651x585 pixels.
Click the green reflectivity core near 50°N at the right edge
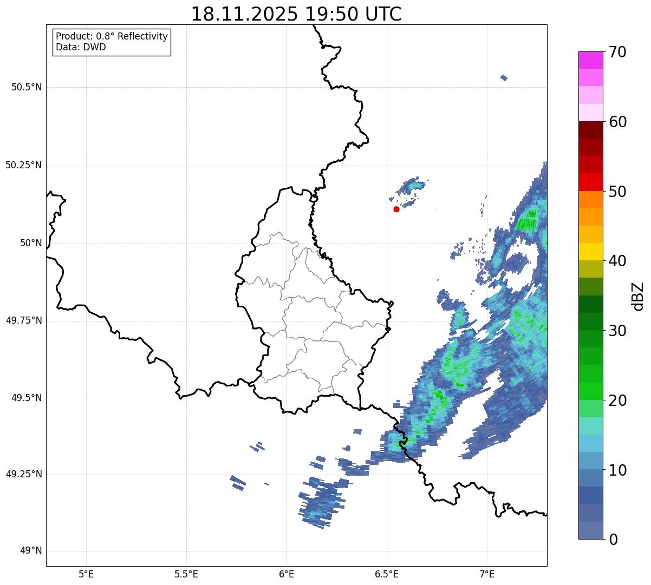(x=527, y=222)
